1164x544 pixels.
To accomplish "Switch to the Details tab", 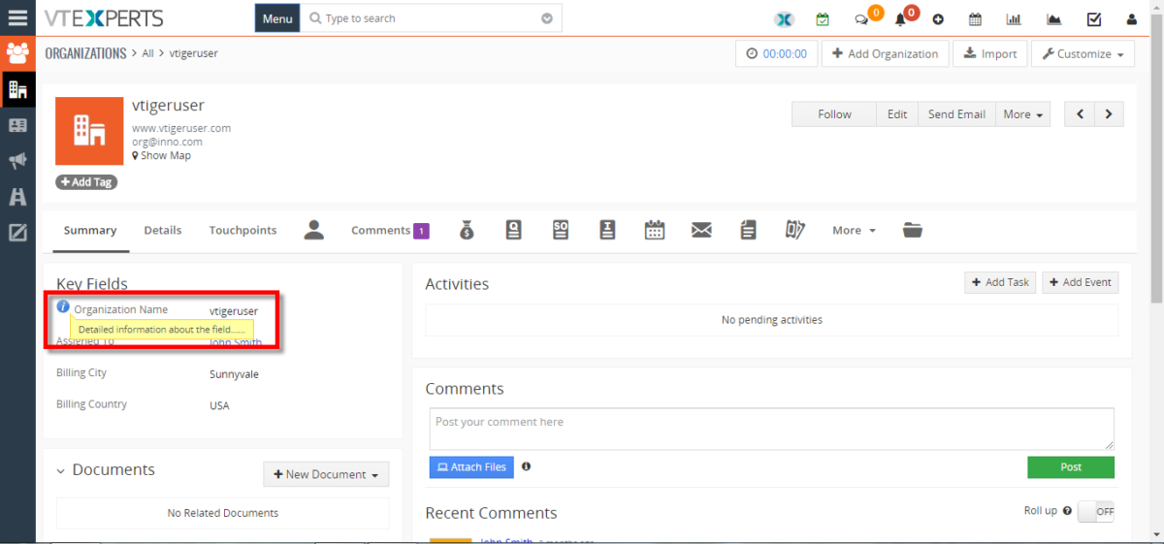I will [x=163, y=230].
